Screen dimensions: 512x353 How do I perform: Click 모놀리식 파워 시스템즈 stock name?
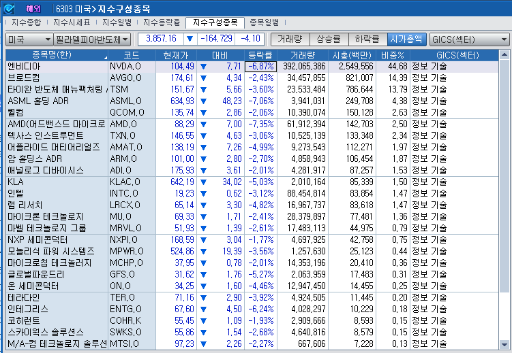pyautogui.click(x=51, y=252)
